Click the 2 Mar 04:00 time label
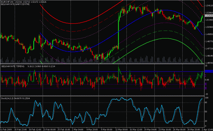 [78, 130]
